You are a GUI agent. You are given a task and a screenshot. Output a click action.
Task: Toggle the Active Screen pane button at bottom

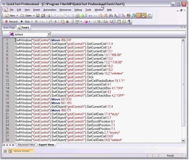[20, 151]
